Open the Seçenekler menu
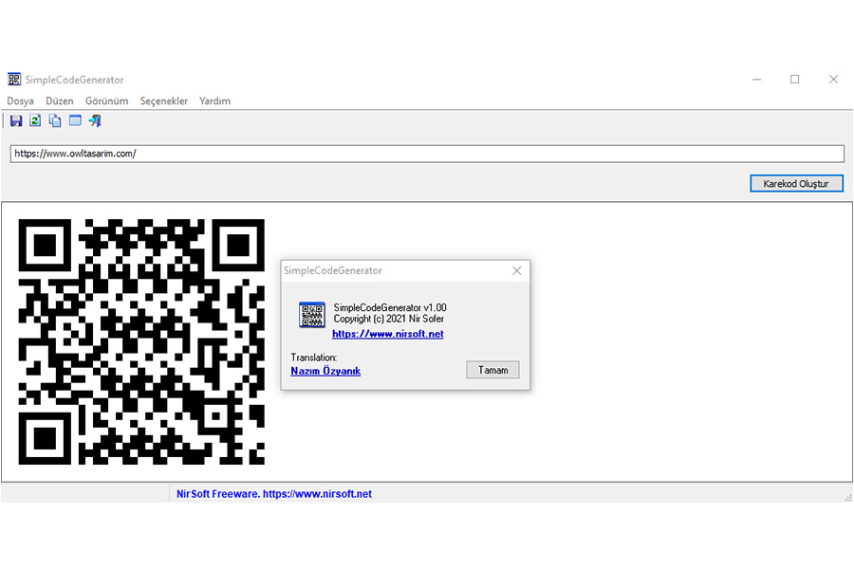This screenshot has height=569, width=854. point(164,101)
